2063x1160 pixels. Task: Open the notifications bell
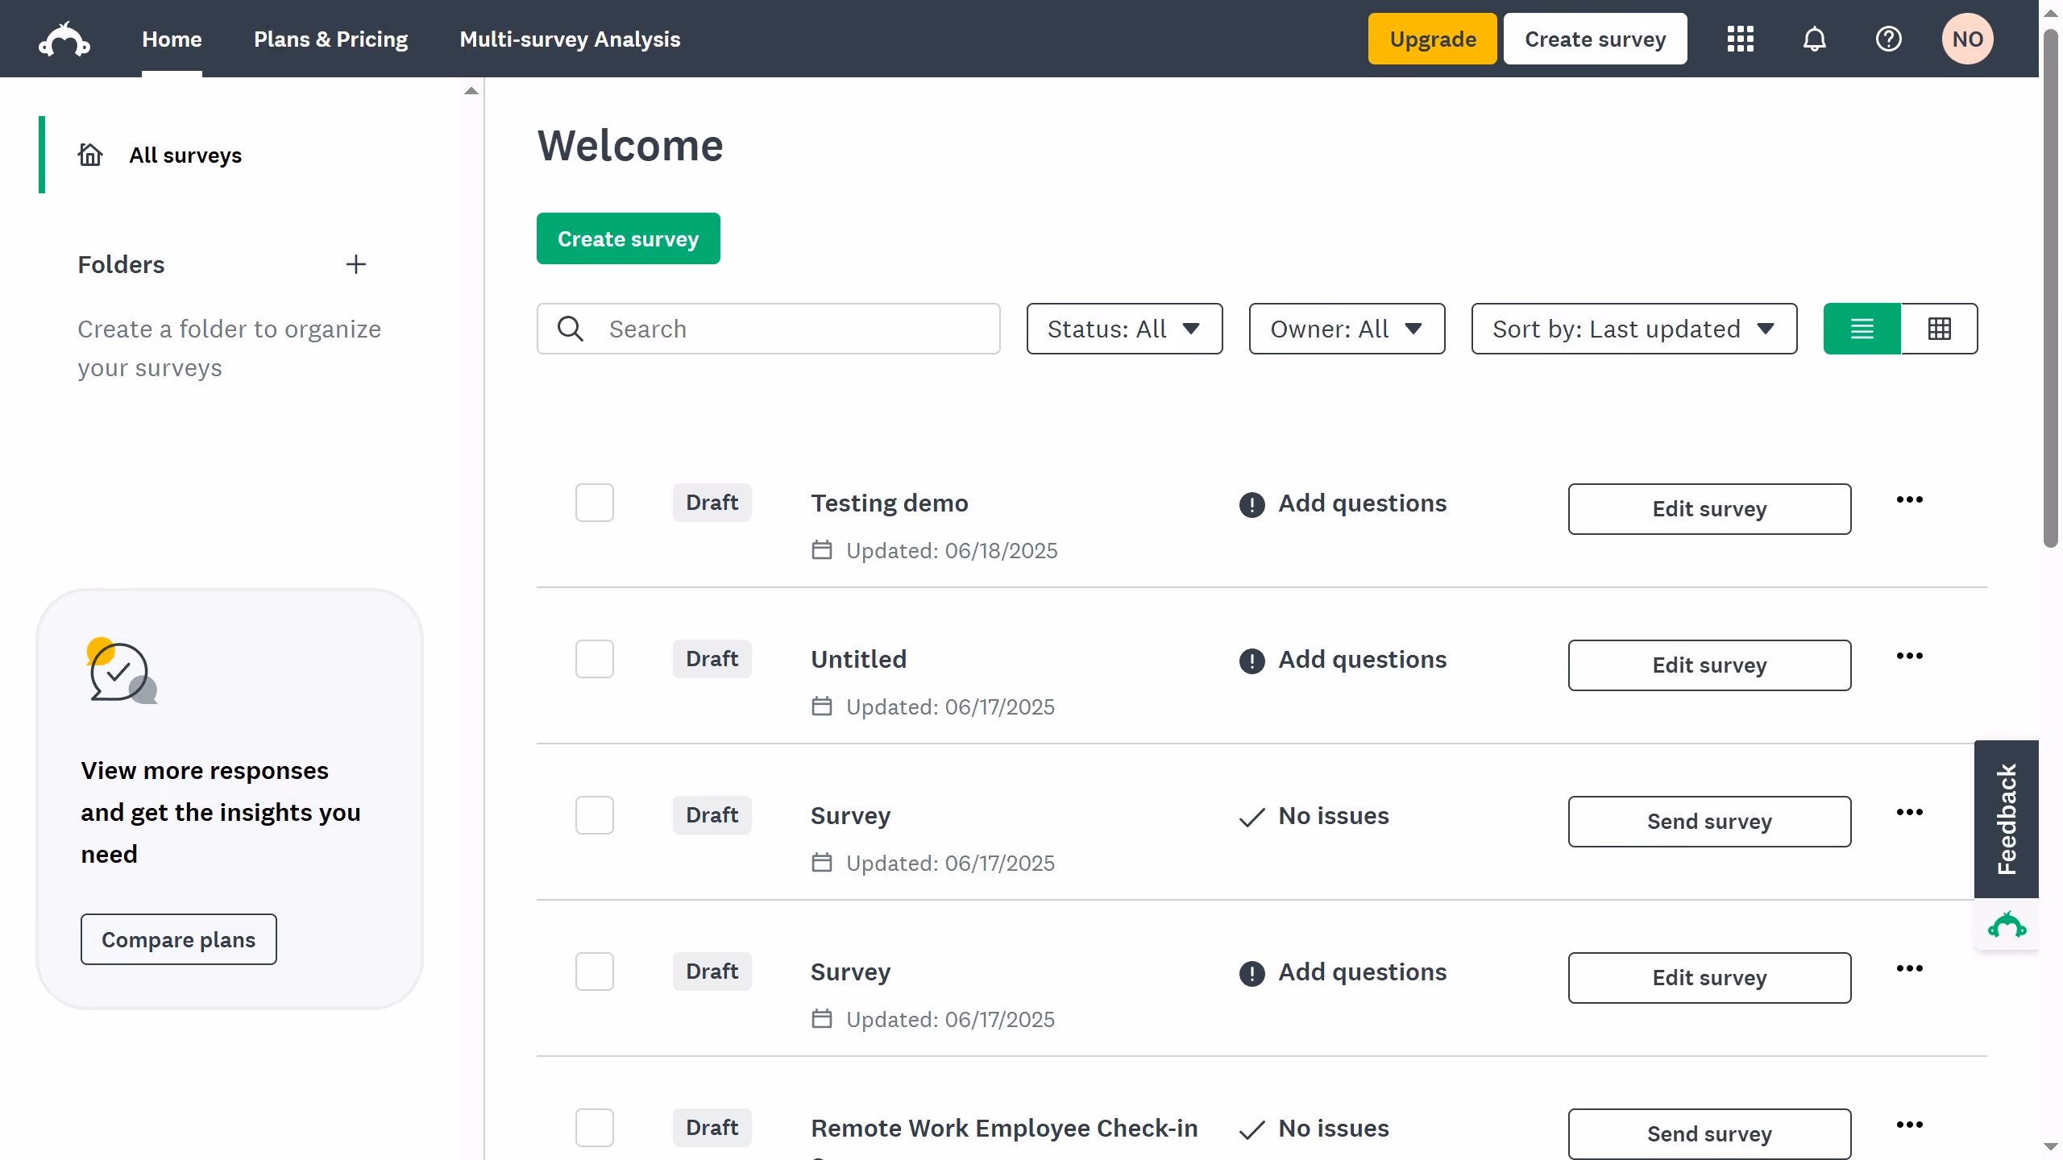click(1815, 39)
